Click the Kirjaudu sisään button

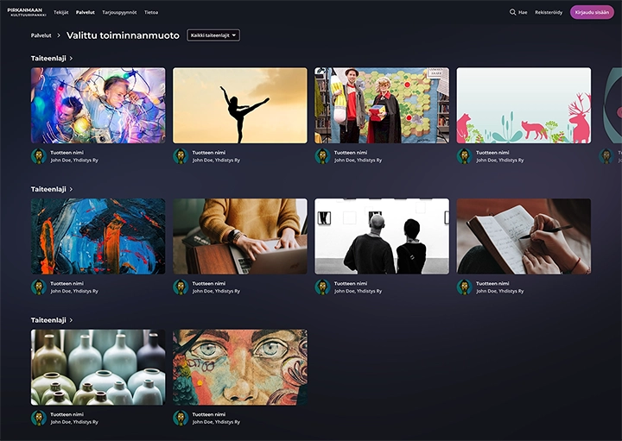click(x=592, y=12)
